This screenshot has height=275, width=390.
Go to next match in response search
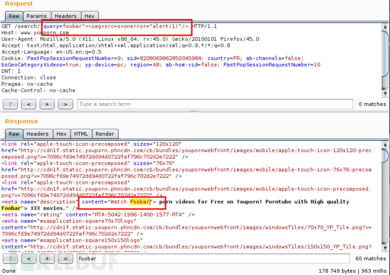66,259
